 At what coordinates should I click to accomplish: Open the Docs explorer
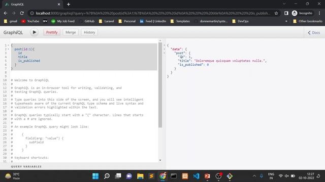point(314,32)
